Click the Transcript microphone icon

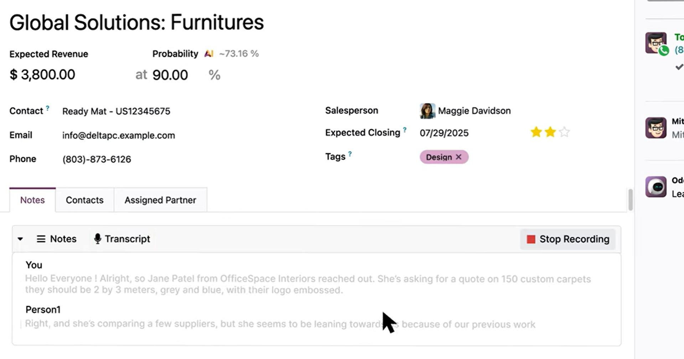click(97, 239)
